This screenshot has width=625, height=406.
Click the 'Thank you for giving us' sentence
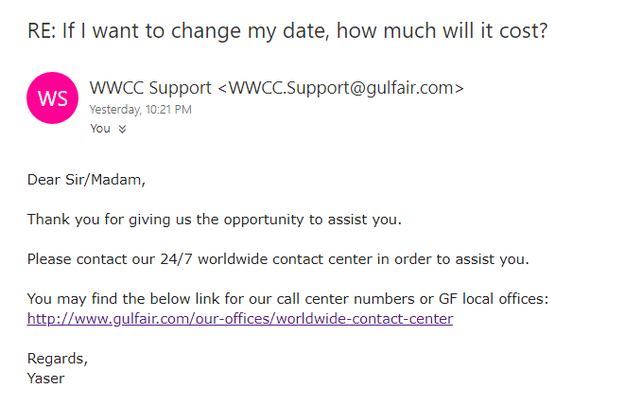(x=214, y=220)
